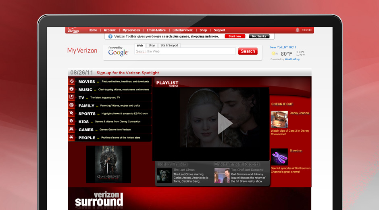Open the Support menu item

(x=219, y=30)
